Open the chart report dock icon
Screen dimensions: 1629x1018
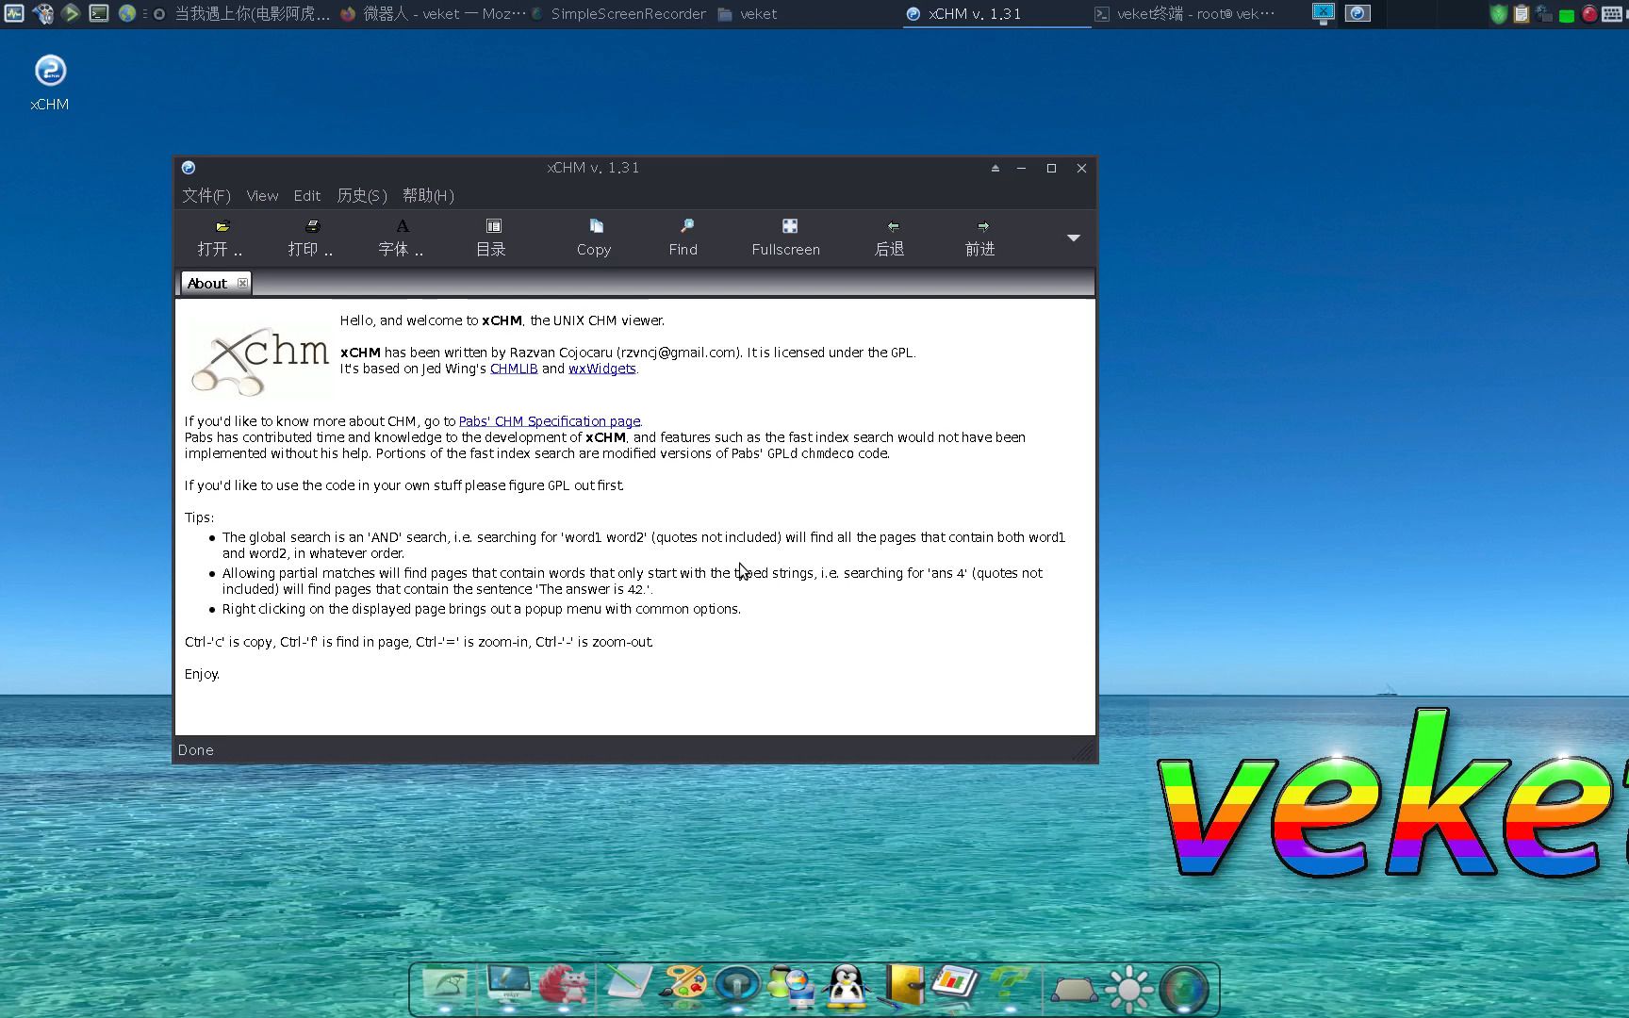click(956, 983)
